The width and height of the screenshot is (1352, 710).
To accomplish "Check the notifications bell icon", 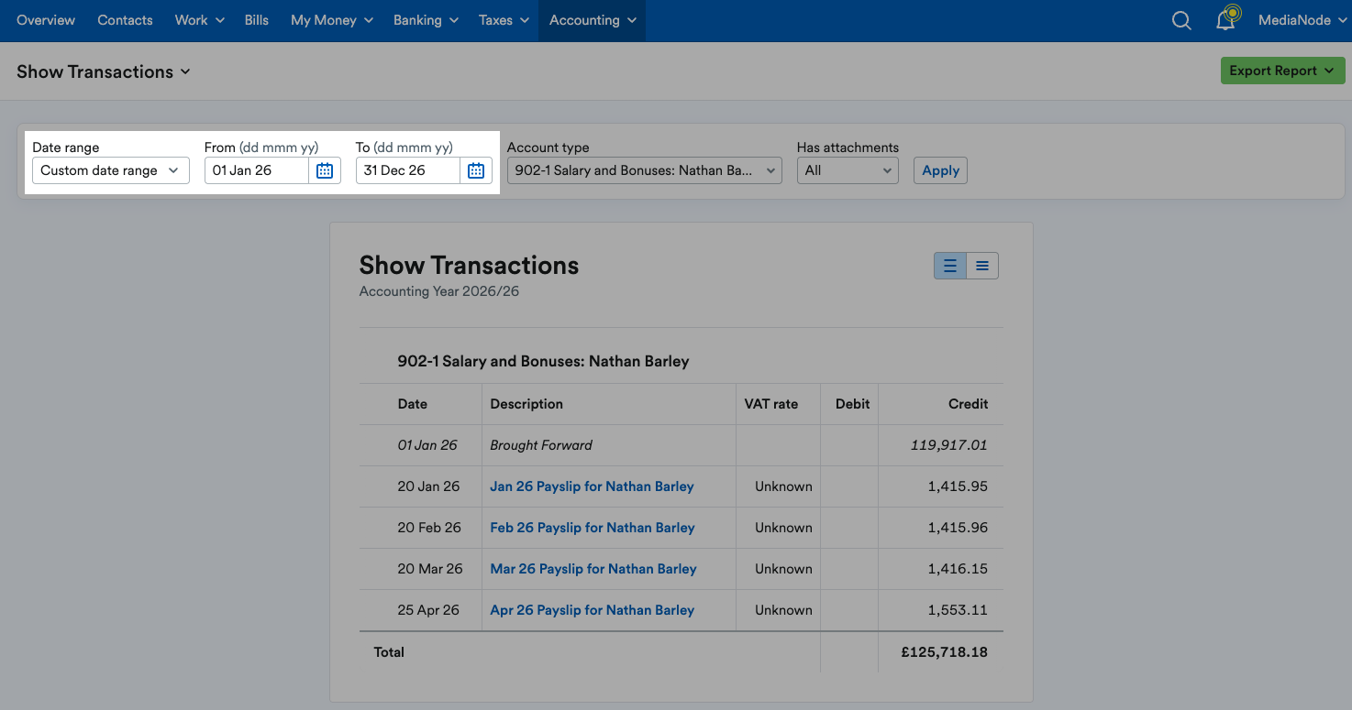I will tap(1226, 19).
